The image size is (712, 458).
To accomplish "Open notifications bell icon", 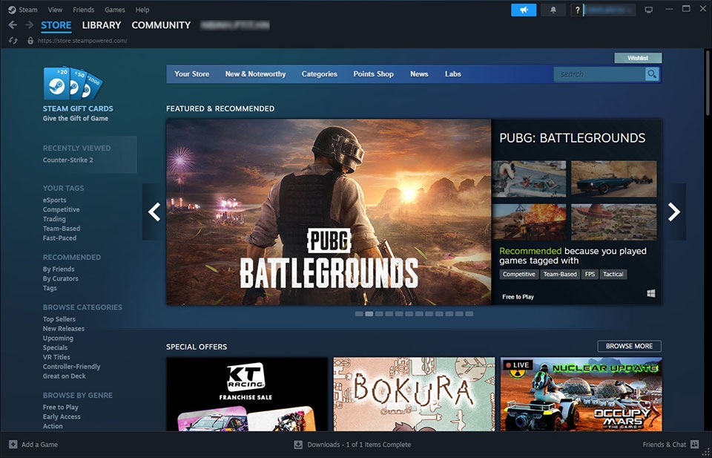I will coord(553,10).
